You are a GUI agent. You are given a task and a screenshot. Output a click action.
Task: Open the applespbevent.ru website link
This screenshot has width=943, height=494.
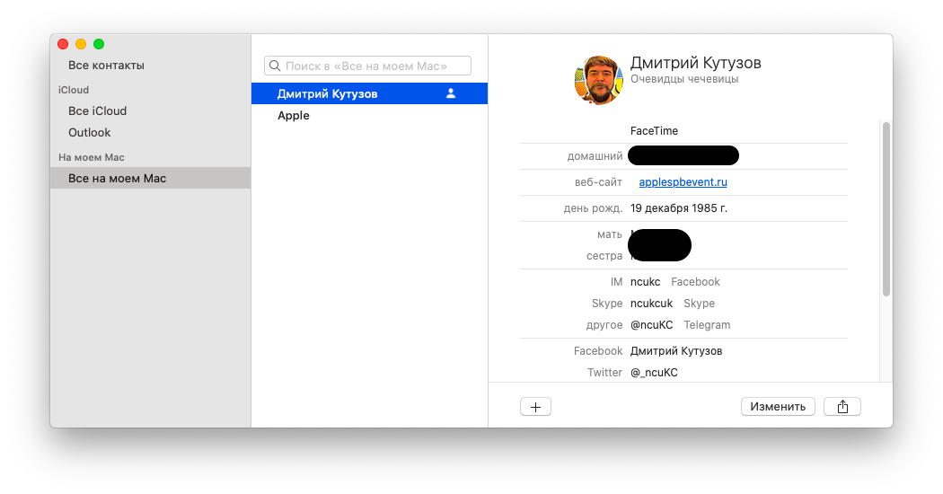pyautogui.click(x=683, y=181)
